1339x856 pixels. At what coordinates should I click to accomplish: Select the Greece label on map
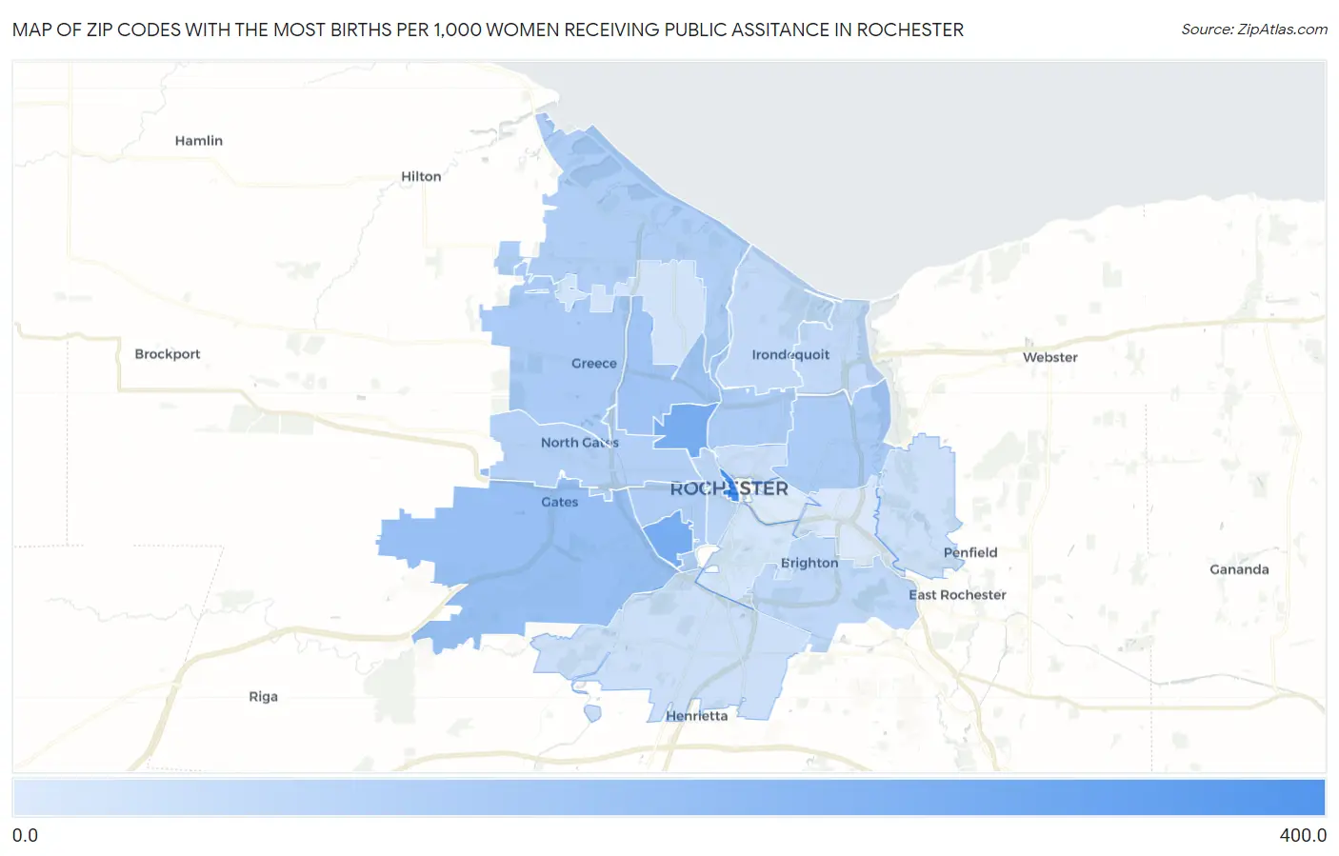pos(594,364)
